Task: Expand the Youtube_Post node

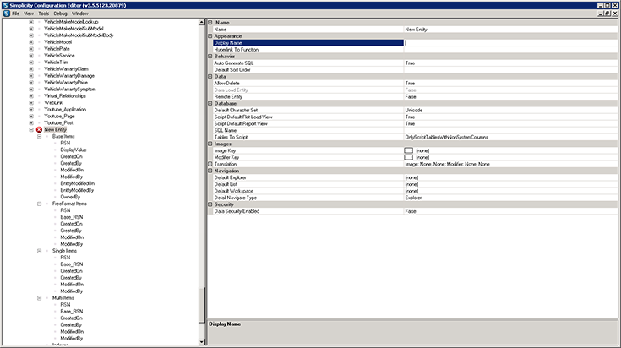Action: [x=31, y=122]
